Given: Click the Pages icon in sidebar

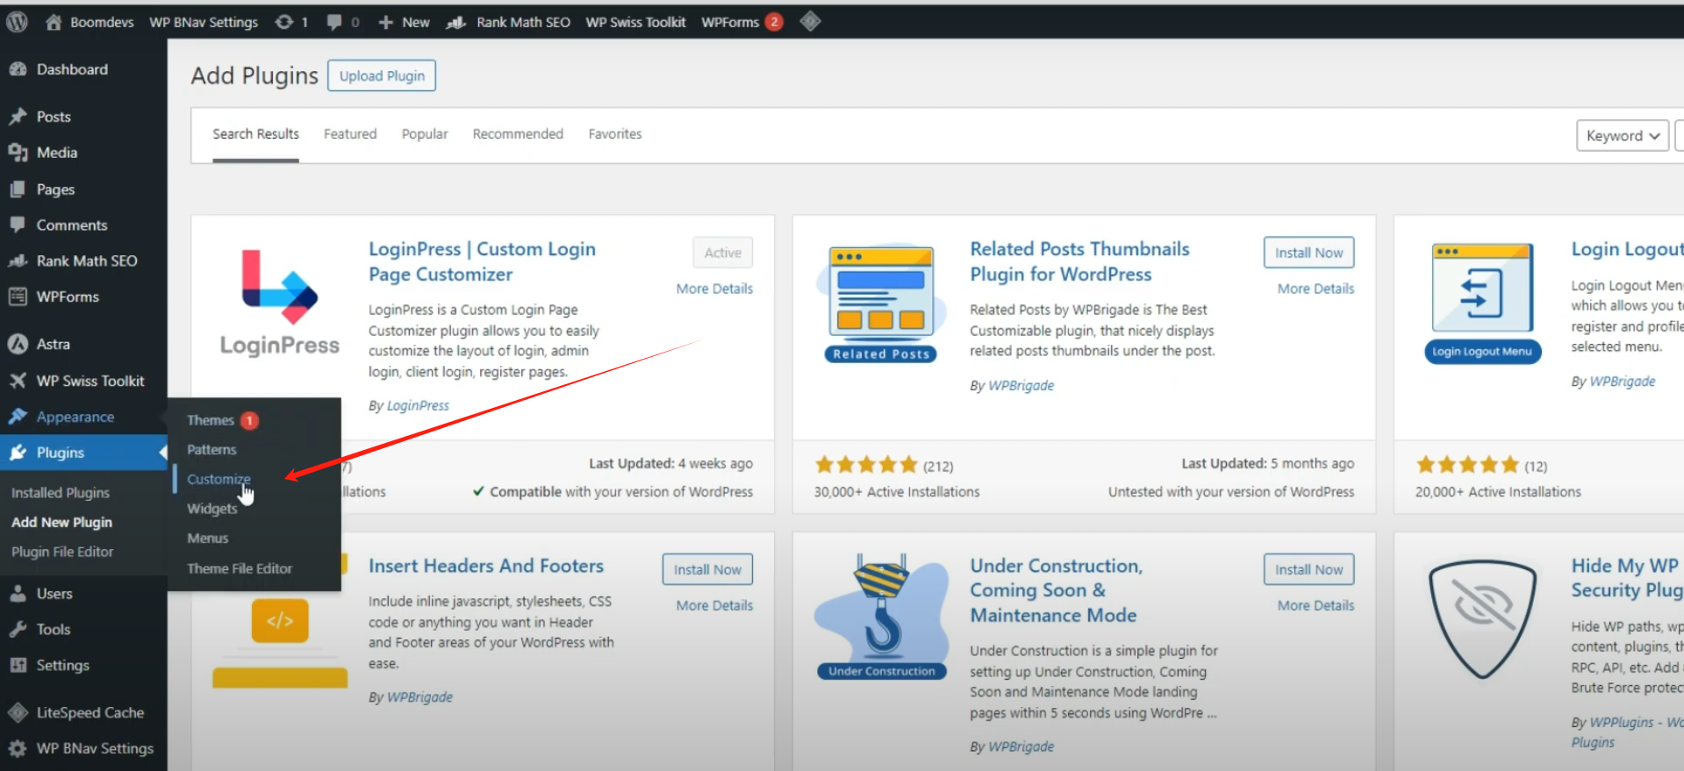Looking at the screenshot, I should click(18, 189).
